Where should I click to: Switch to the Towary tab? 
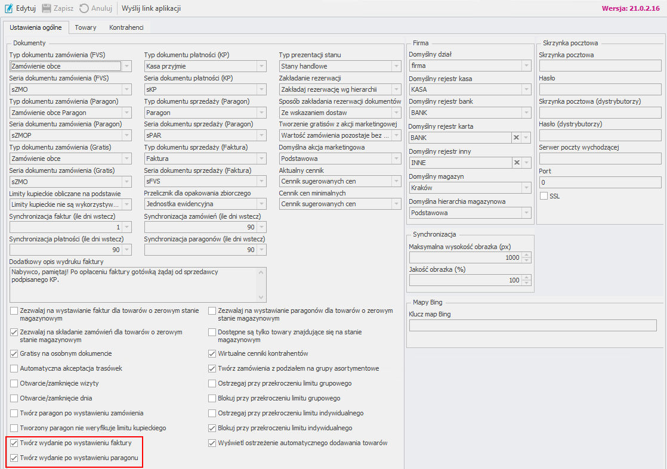tap(85, 27)
